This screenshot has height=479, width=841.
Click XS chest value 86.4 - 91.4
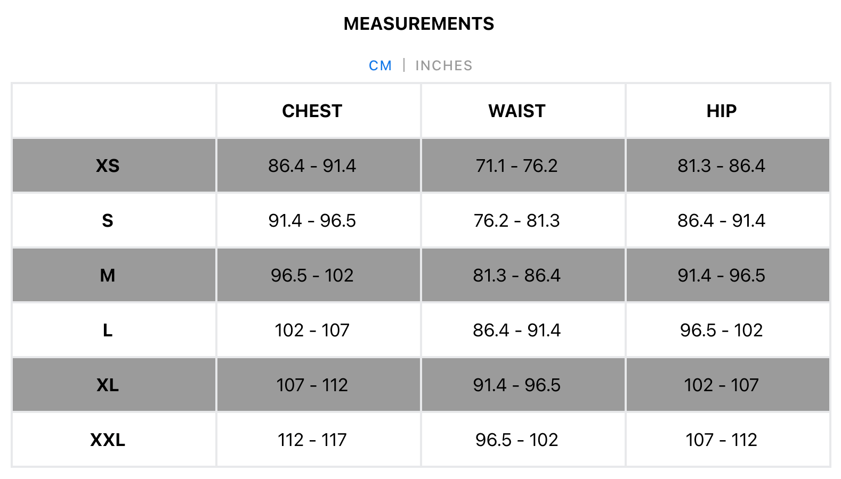pos(312,166)
